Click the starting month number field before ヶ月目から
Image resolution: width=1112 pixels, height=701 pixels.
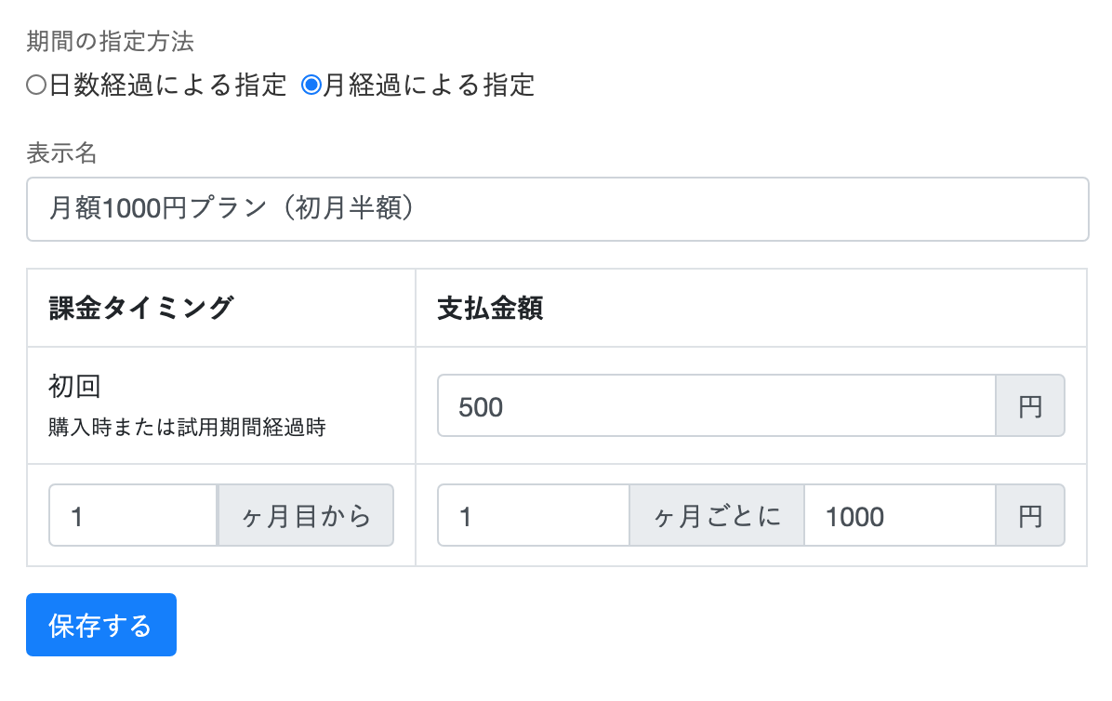(133, 516)
